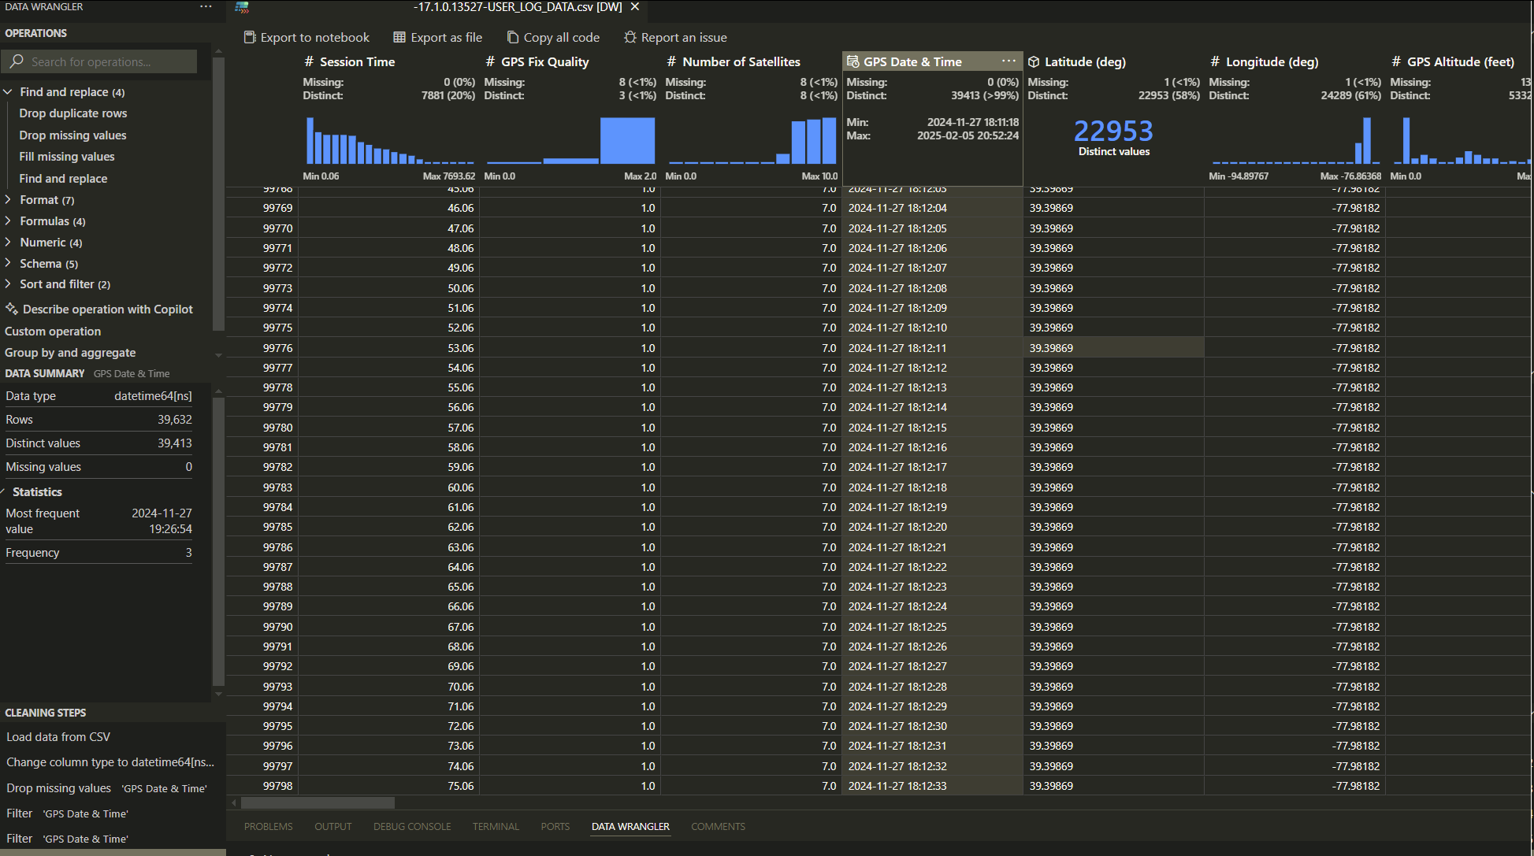This screenshot has width=1534, height=856.
Task: Switch to the DEBUG CONSOLE tab
Action: pos(412,826)
